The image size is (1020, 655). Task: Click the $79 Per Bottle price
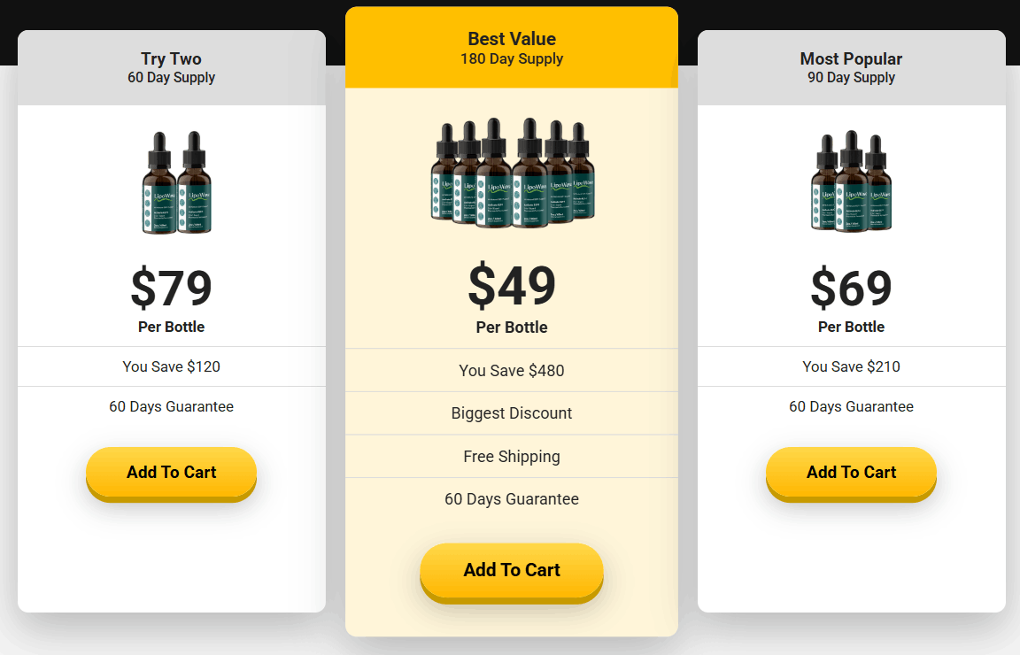pos(171,290)
